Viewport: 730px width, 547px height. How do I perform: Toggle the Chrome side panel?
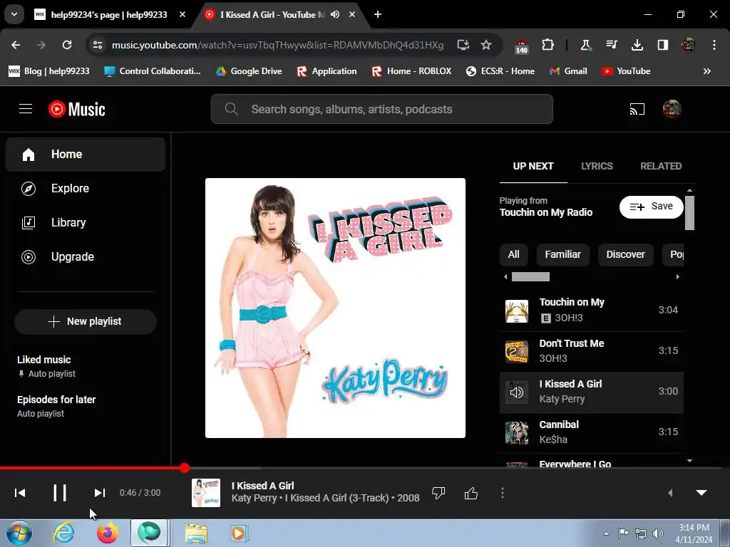[x=662, y=45]
